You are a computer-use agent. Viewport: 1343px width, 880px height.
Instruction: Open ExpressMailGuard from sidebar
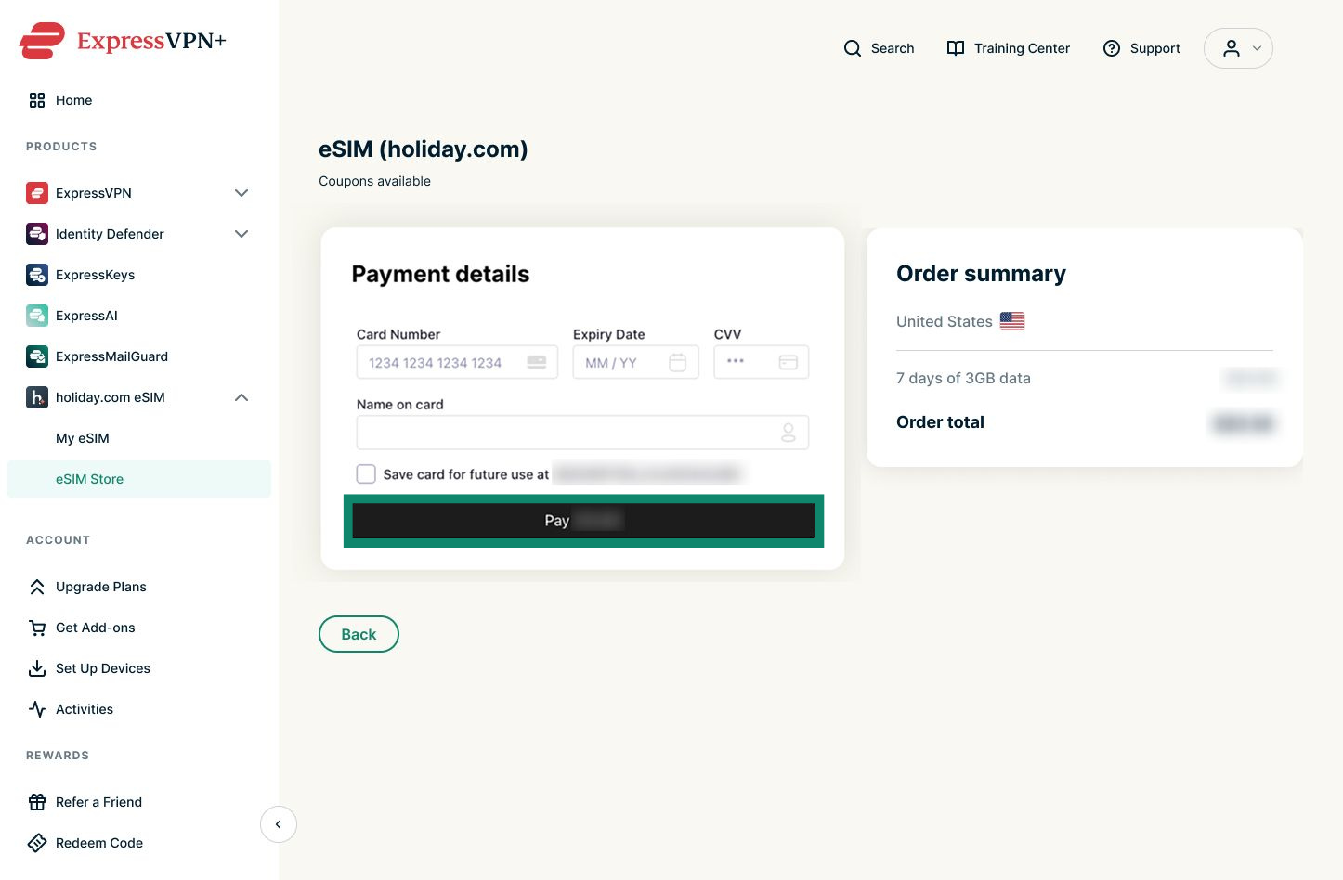click(111, 356)
